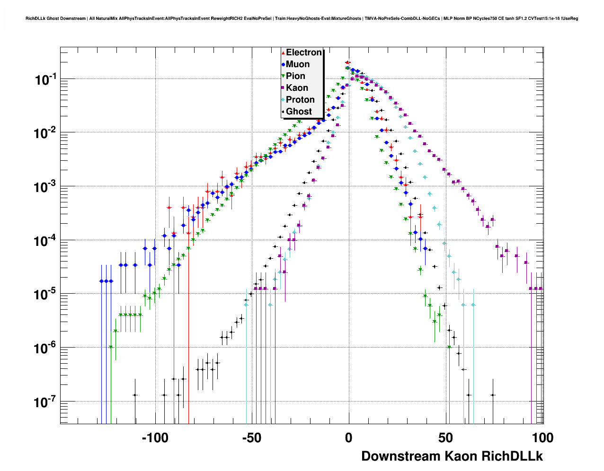Click the black Ghost legend marker
This screenshot has height=471, width=604.
[283, 112]
